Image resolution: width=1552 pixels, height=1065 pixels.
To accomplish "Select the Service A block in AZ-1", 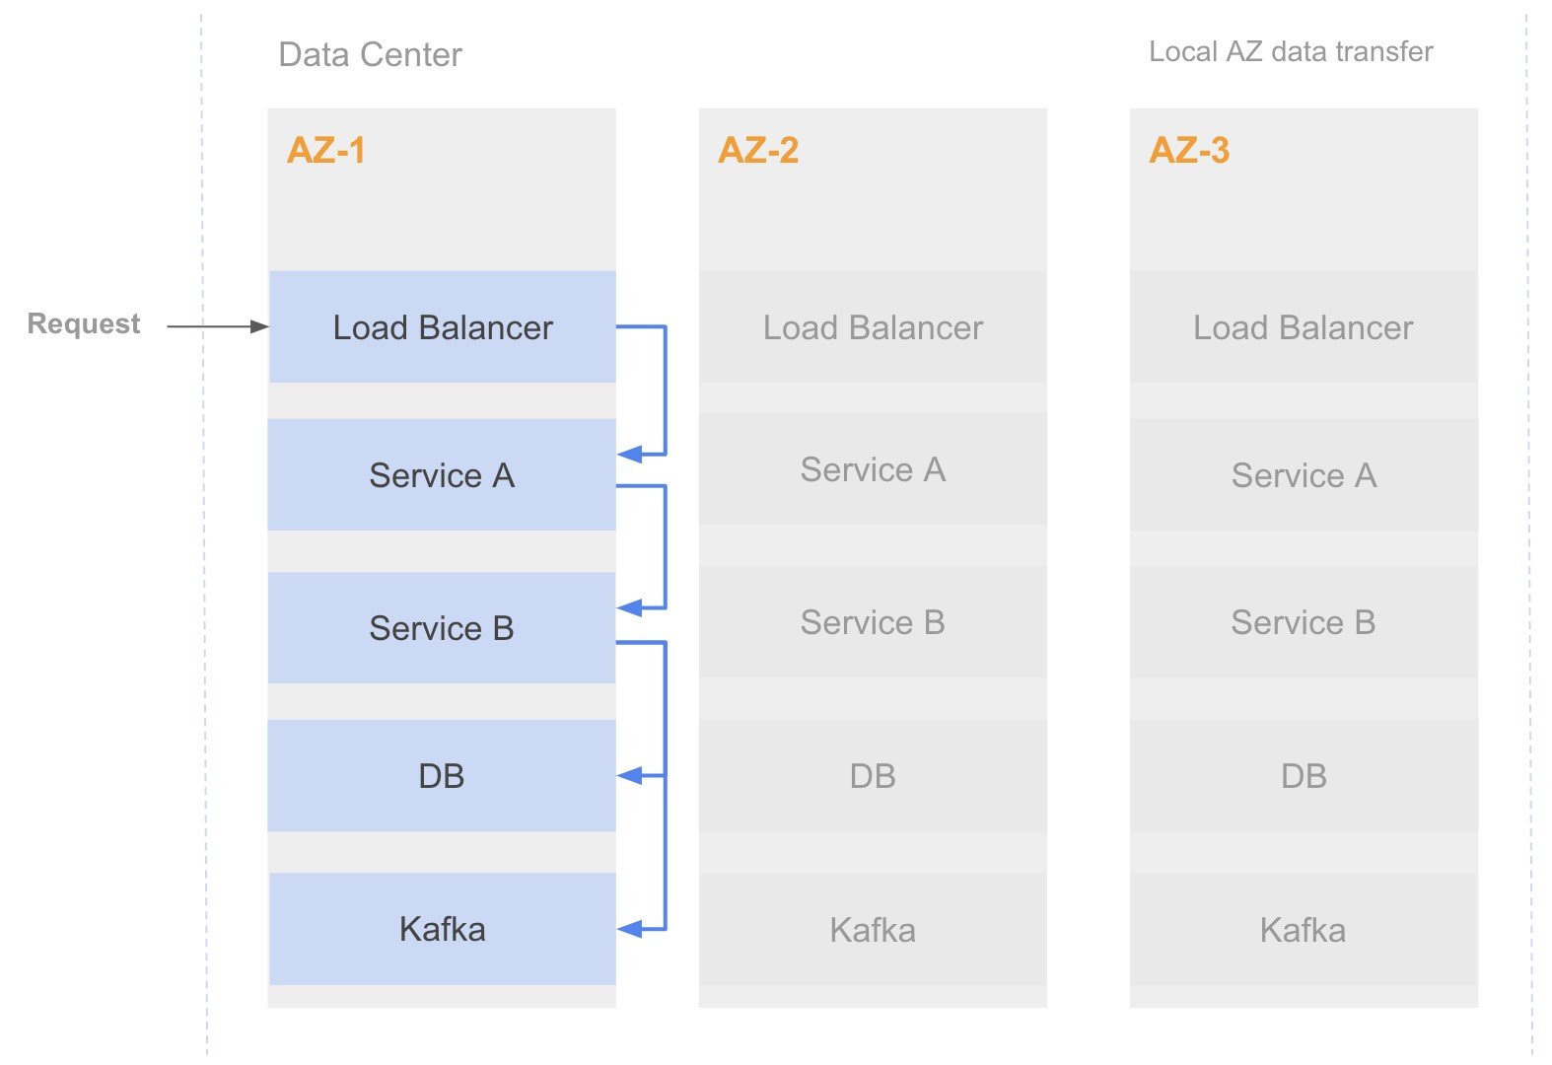I will pos(442,474).
